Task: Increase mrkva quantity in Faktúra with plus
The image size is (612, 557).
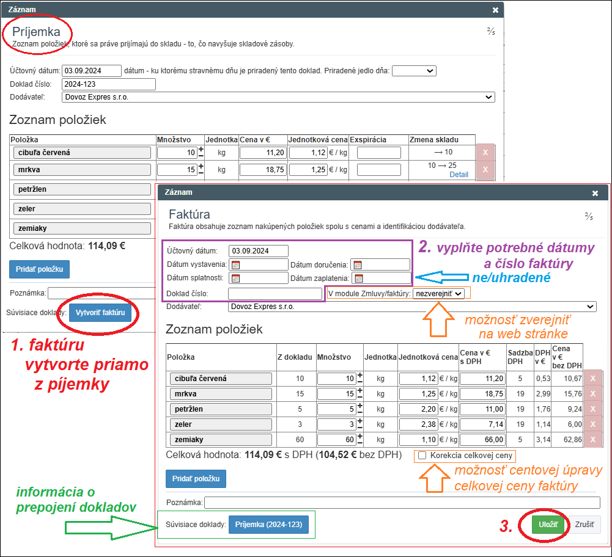Action: [360, 390]
